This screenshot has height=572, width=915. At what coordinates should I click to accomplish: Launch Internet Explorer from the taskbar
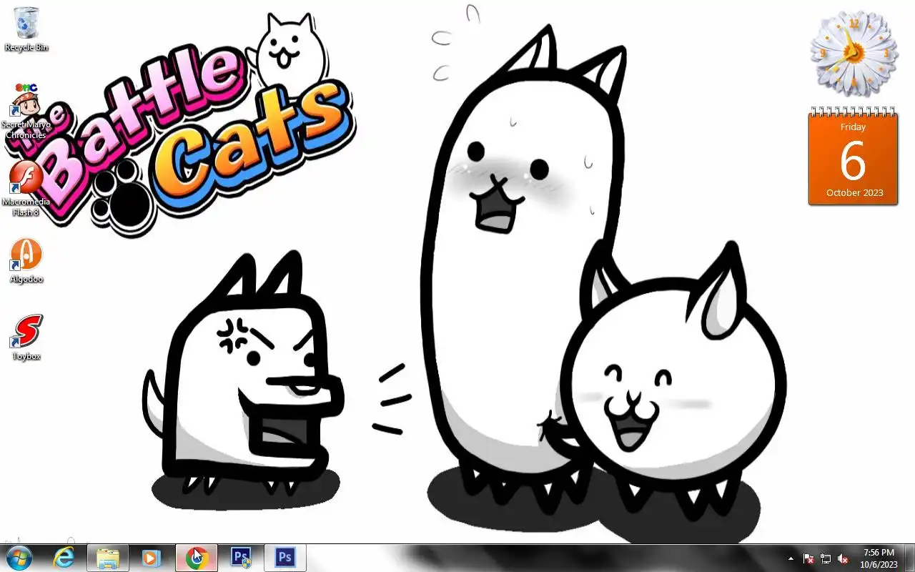[64, 558]
